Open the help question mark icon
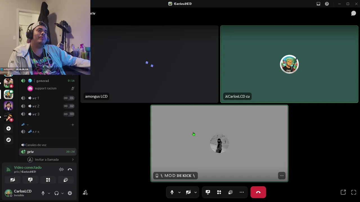Screen dimensions: 360x202 pyautogui.click(x=327, y=4)
